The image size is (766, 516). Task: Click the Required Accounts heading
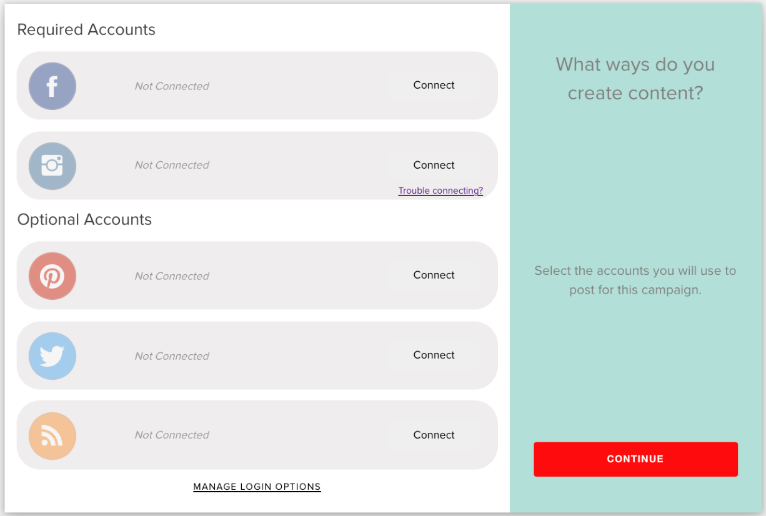(86, 30)
